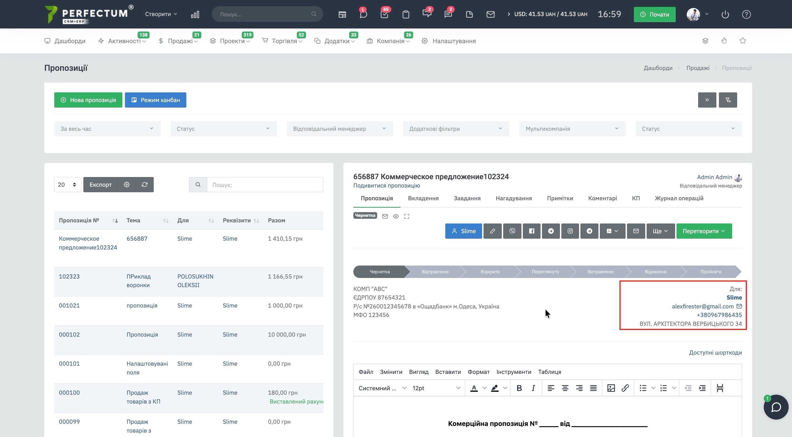The height and width of the screenshot is (437, 792).
Task: Click the pencil edit proposal button
Action: tap(492, 231)
